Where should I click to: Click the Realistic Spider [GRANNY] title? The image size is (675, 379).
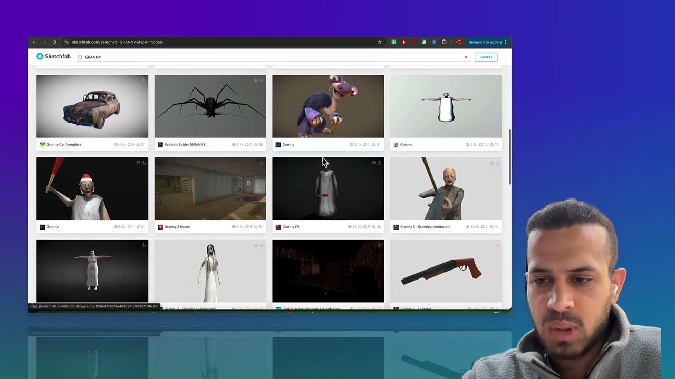click(x=185, y=144)
